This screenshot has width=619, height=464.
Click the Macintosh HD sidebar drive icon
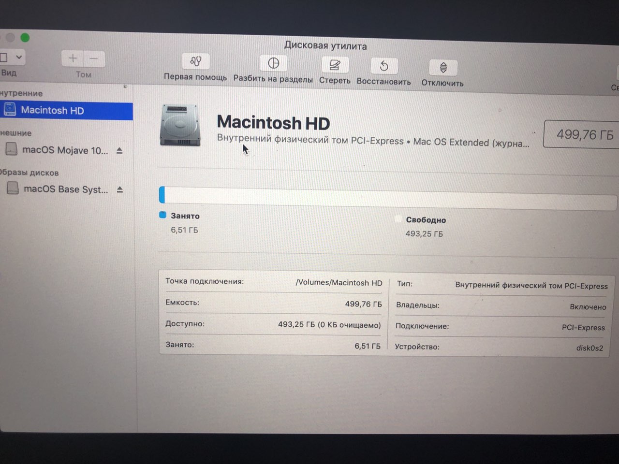(10, 109)
